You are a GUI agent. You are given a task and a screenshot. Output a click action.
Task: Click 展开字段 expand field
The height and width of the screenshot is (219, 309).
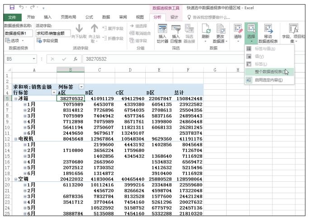click(113, 29)
